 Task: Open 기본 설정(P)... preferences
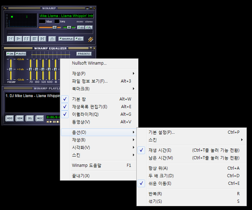192,132
